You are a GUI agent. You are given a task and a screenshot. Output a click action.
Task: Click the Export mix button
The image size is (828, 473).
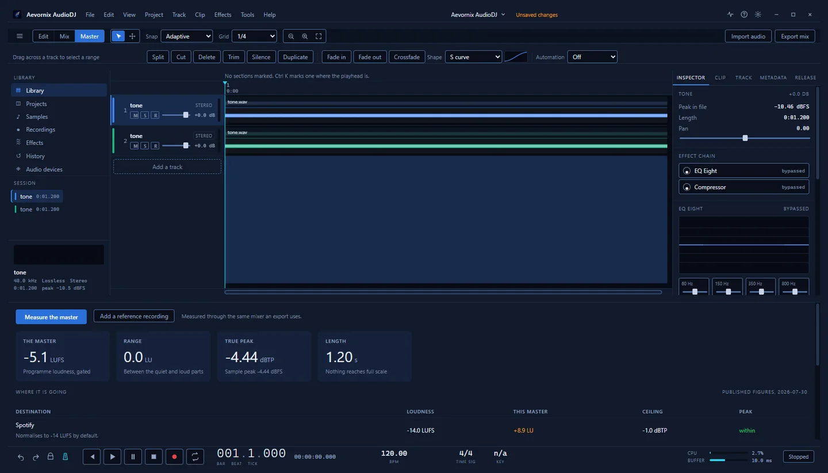click(795, 36)
